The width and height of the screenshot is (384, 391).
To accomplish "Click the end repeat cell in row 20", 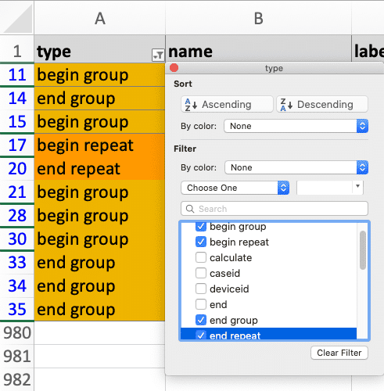I will [x=99, y=169].
